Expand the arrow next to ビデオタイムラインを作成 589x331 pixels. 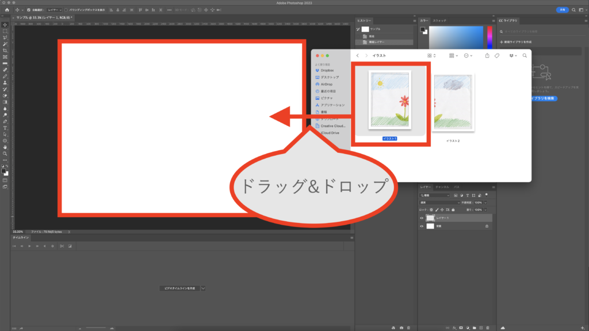click(x=203, y=288)
